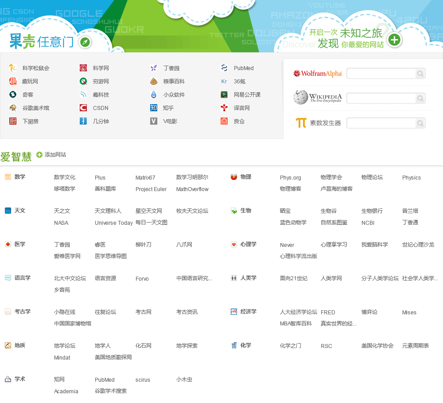This screenshot has height=403, width=443.
Task: Click the green plus icon next to 添加网站
Action: tap(39, 155)
